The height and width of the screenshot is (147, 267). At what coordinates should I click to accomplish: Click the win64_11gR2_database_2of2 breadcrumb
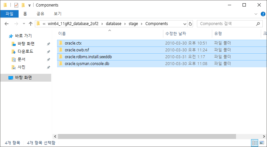point(73,24)
